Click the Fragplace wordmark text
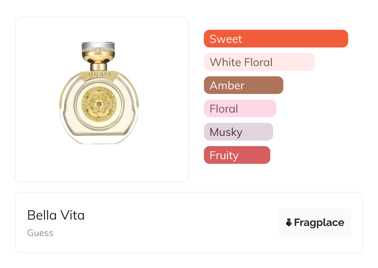 319,223
